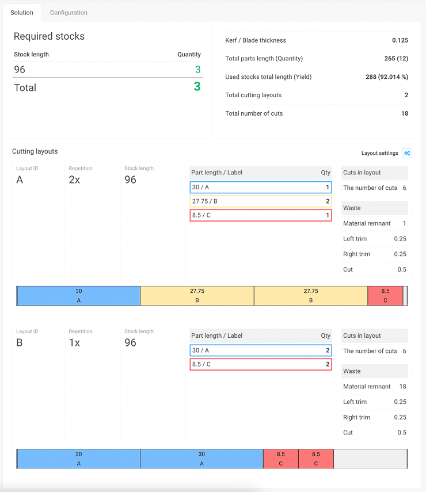
Task: Click the Layout settings label
Action: pyautogui.click(x=379, y=153)
